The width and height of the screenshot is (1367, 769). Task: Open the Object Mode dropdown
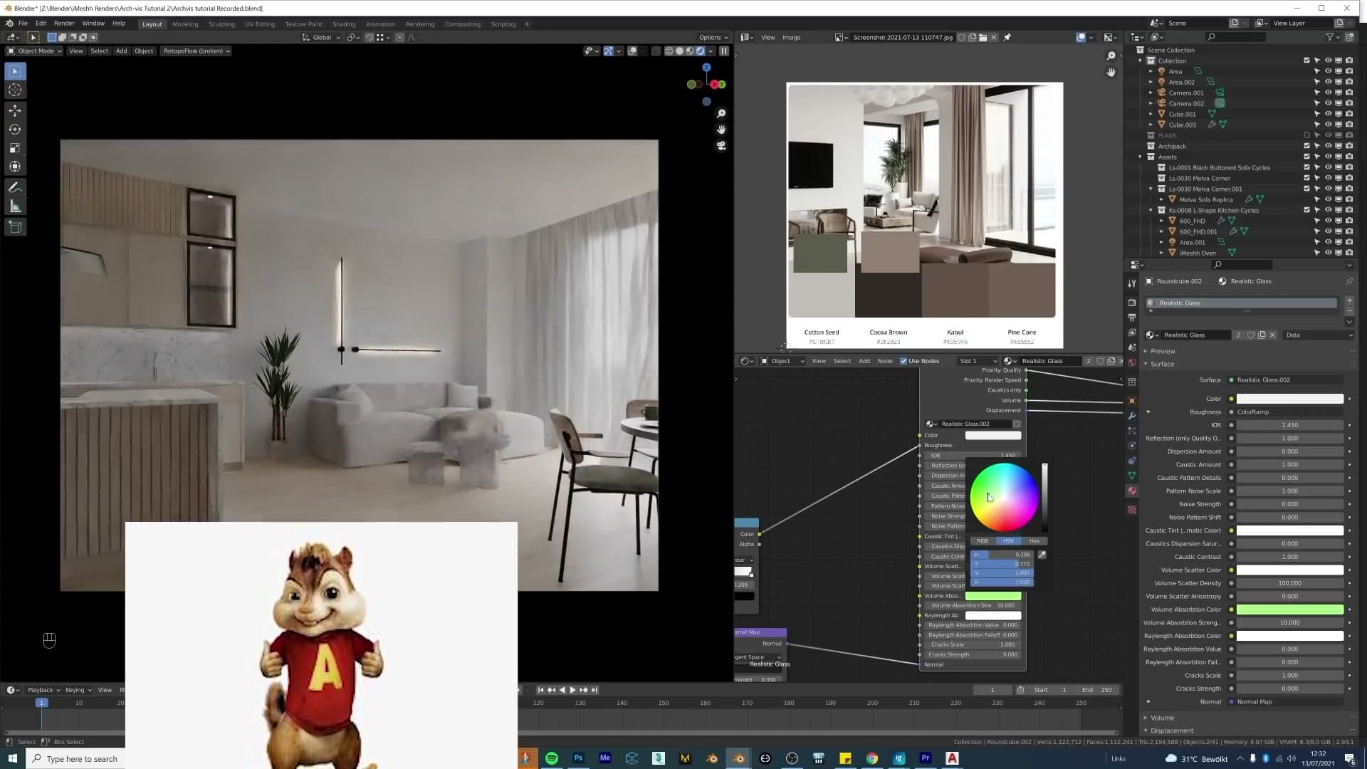point(34,51)
